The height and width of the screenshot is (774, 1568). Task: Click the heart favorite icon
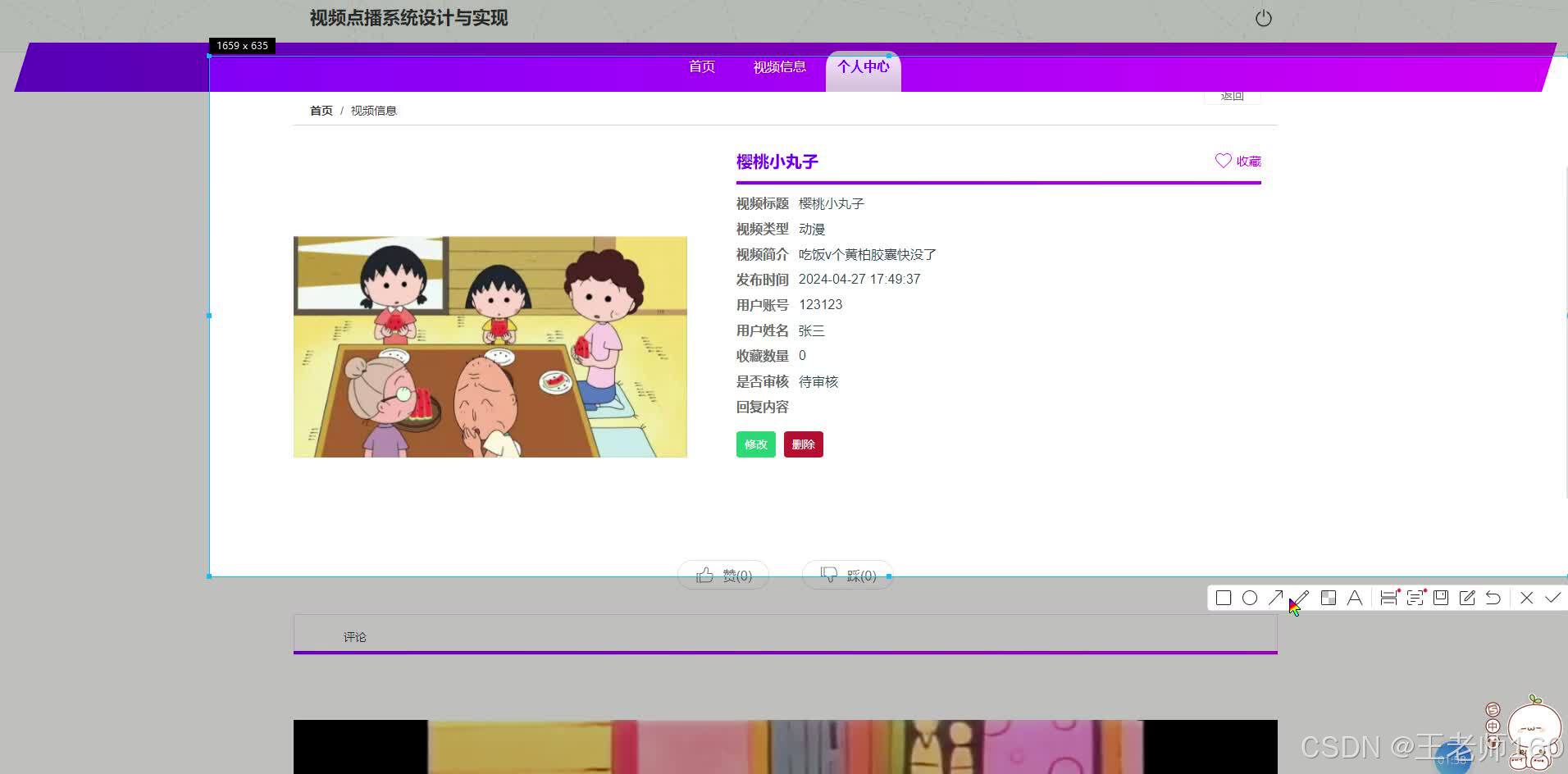1223,161
